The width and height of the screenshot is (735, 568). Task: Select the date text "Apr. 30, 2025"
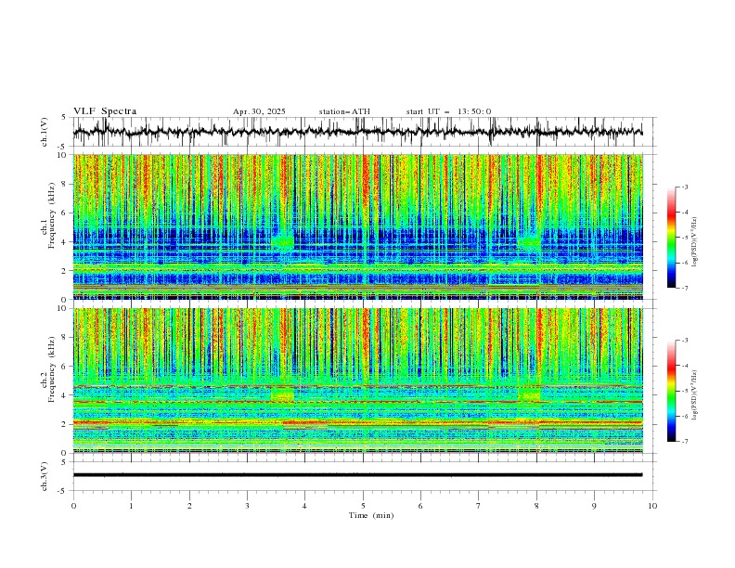pos(259,111)
